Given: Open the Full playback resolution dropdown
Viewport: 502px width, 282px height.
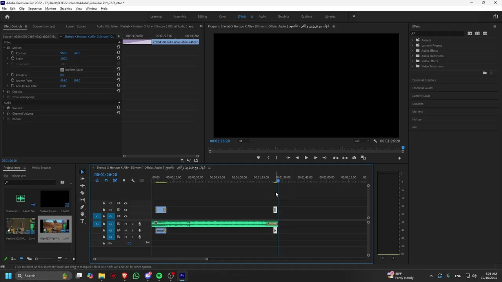Looking at the screenshot, I should [362, 141].
